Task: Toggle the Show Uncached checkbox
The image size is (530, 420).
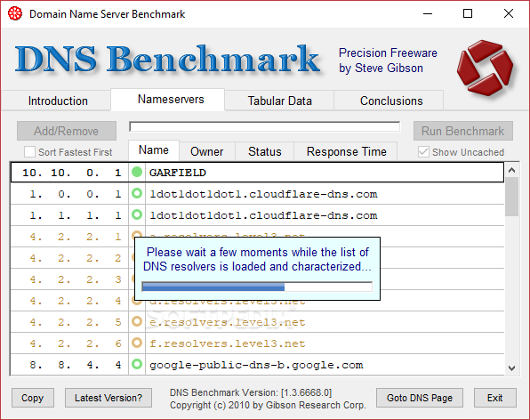Action: 423,152
